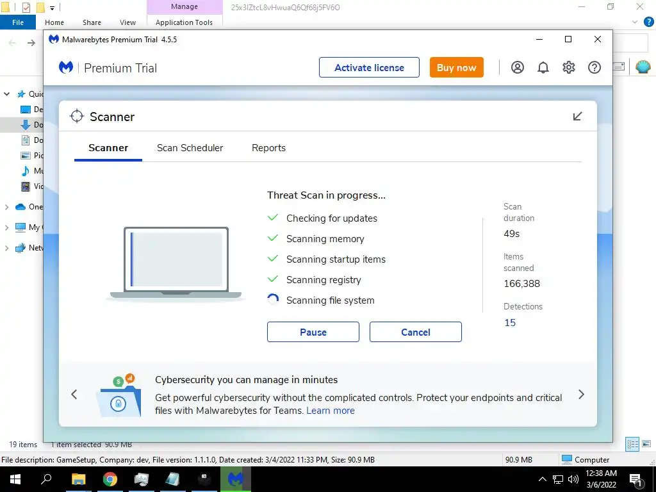656x492 pixels.
Task: Show hidden system tray icons
Action: tap(542, 479)
